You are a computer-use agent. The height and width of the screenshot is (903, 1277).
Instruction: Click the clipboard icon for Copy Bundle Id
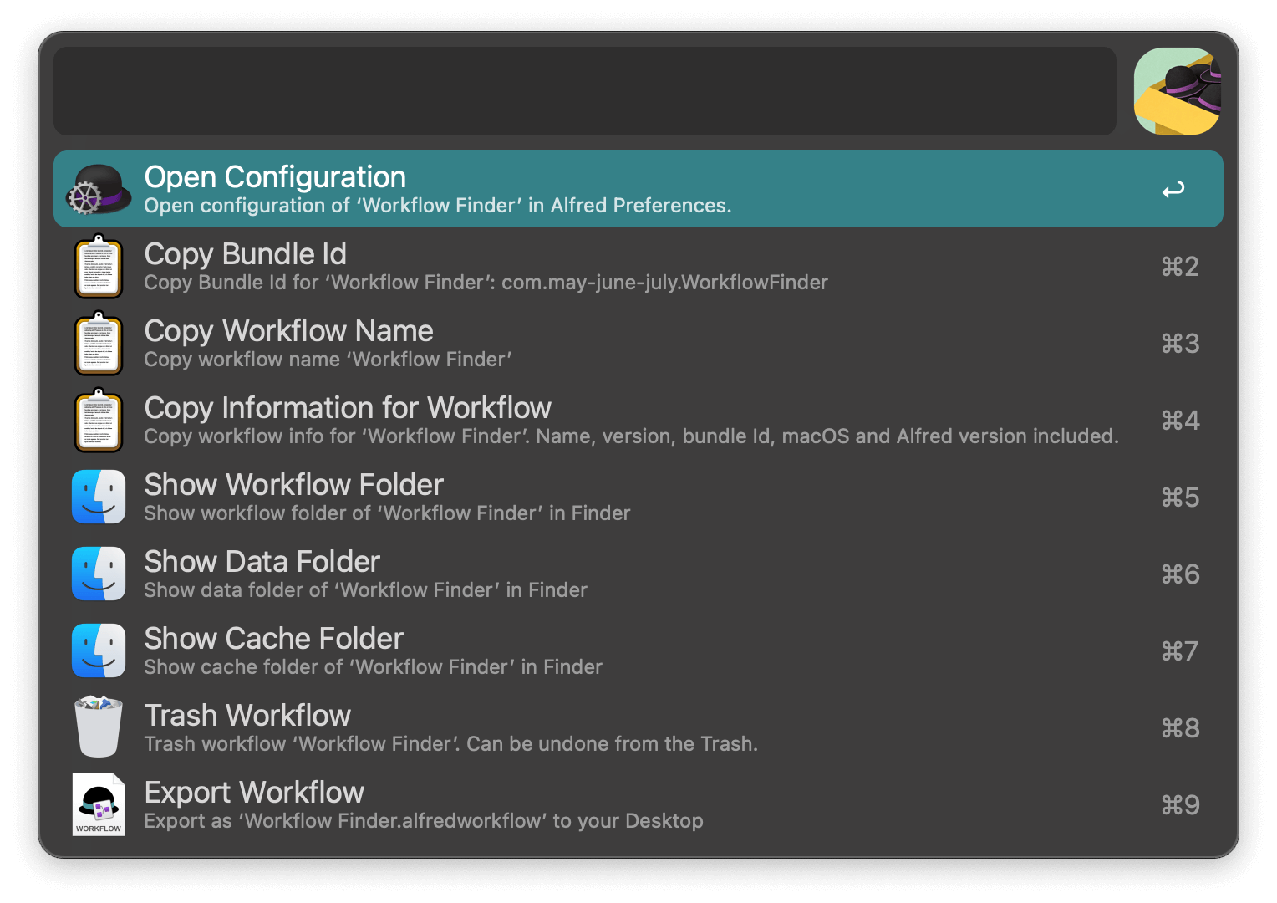click(99, 266)
